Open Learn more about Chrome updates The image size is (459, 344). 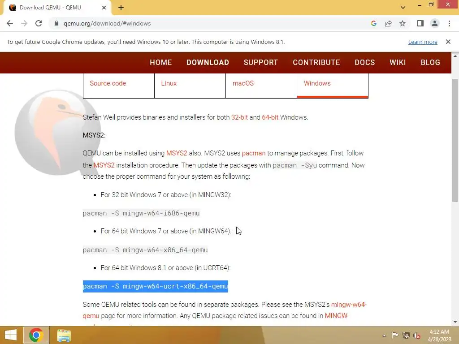click(x=423, y=42)
